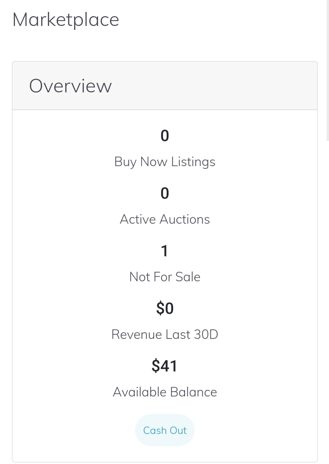Click the word 'Balance' in Available Balance
This screenshot has height=464, width=329.
193,392
